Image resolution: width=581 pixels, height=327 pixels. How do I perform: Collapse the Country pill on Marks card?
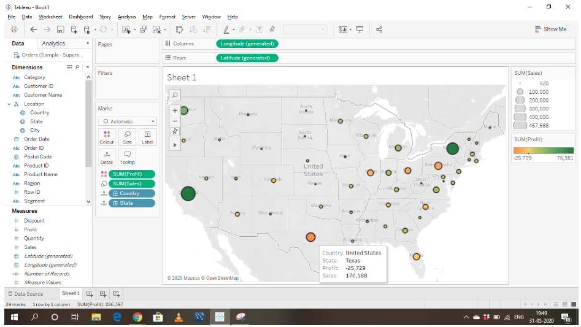[x=116, y=193]
